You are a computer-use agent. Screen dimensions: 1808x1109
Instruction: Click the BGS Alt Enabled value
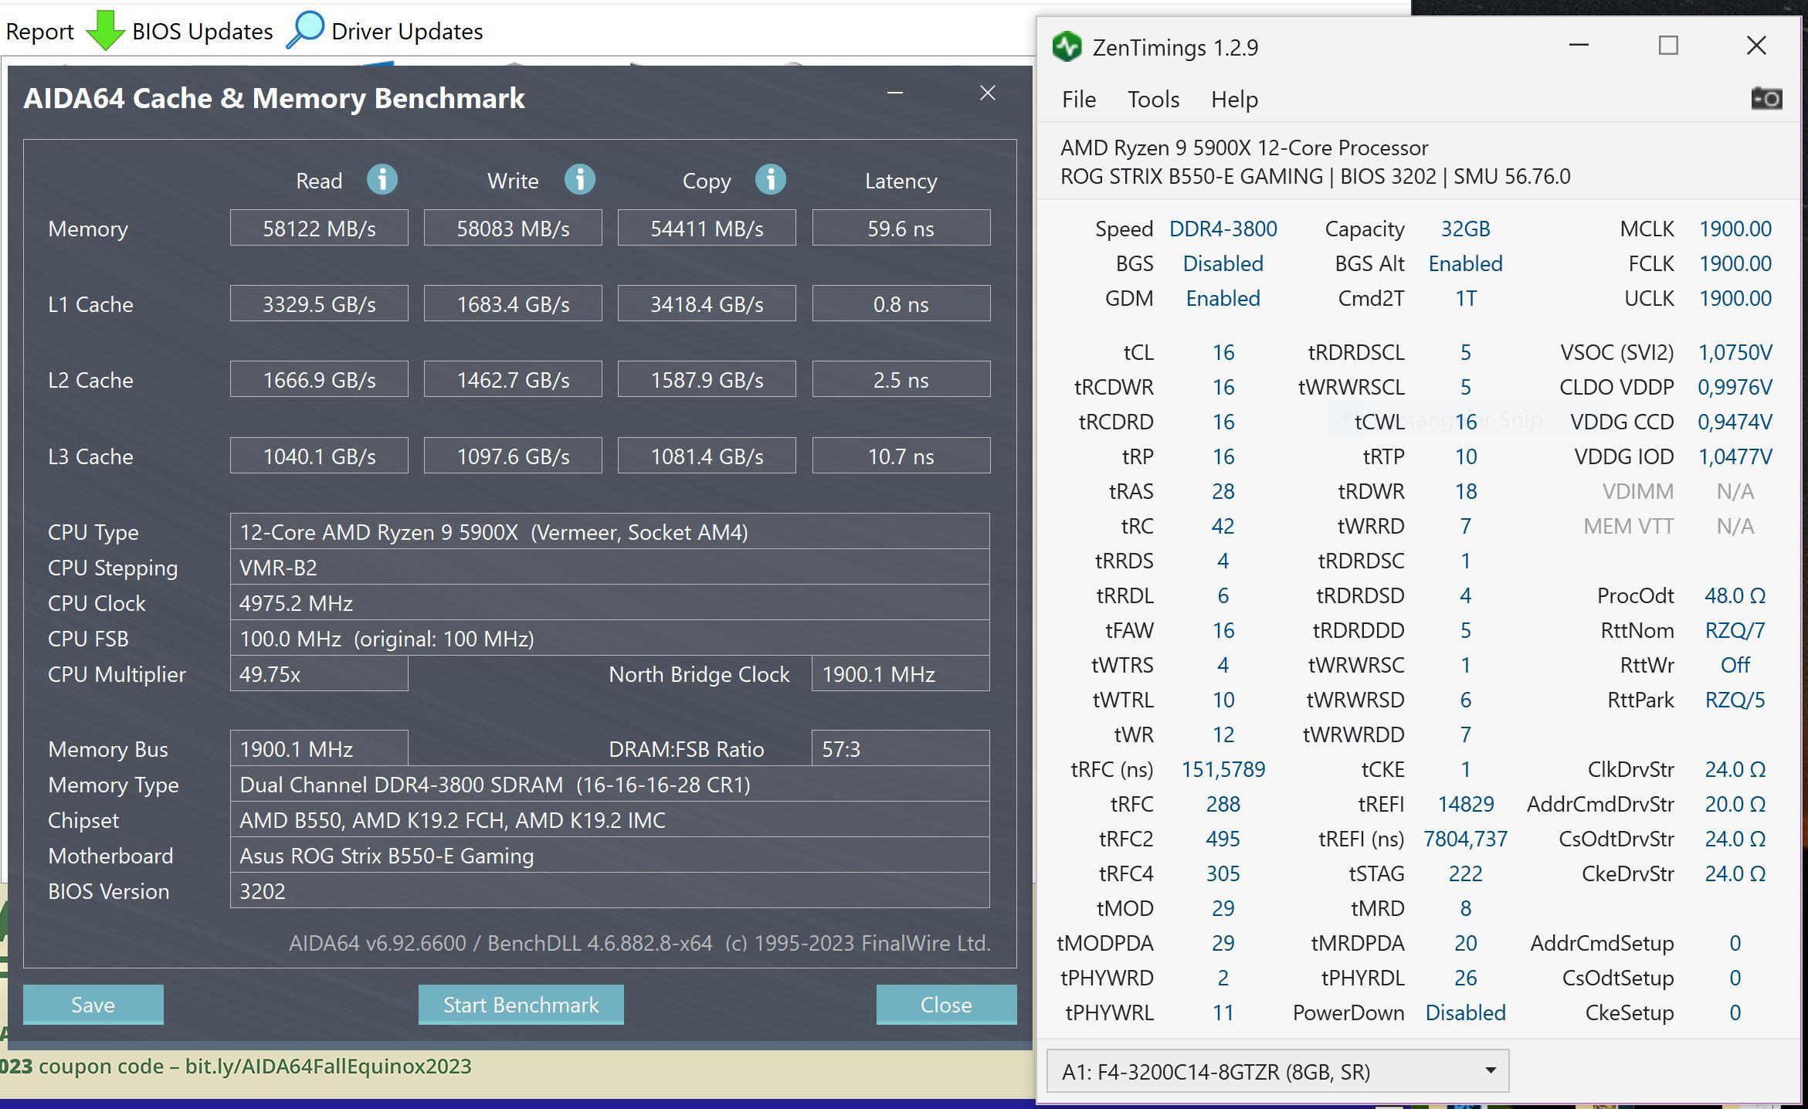(x=1465, y=263)
